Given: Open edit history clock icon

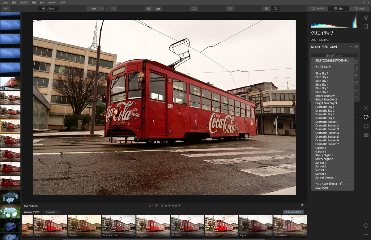Looking at the screenshot, I should [366, 226].
